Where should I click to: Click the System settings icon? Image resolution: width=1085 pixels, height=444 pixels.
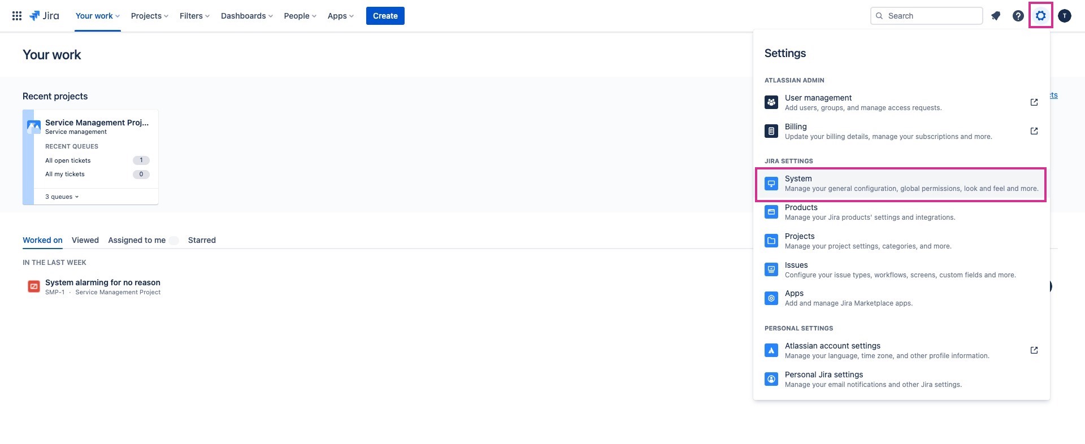pyautogui.click(x=771, y=184)
